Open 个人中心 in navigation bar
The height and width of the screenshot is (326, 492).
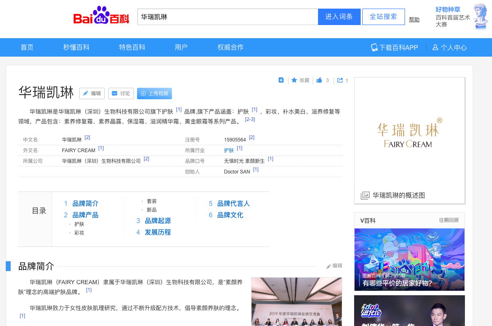tap(454, 48)
